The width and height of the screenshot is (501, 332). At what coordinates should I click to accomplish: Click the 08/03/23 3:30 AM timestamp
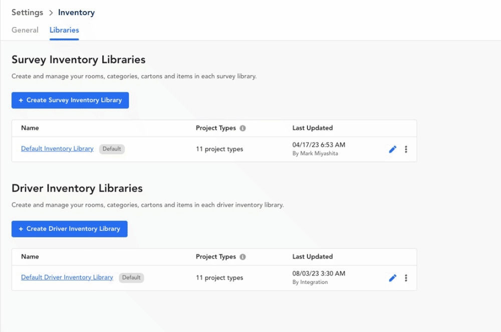[319, 273]
